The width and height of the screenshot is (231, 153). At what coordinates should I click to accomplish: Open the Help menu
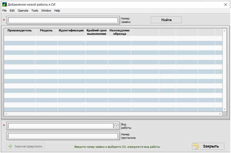[57, 11]
